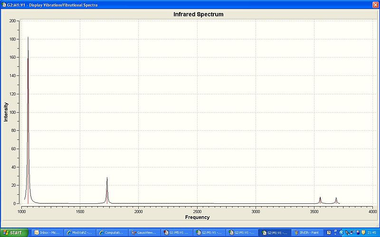380x237 pixels.
Task: Click the 2000 tick label on frequency axis
Action: click(138, 211)
